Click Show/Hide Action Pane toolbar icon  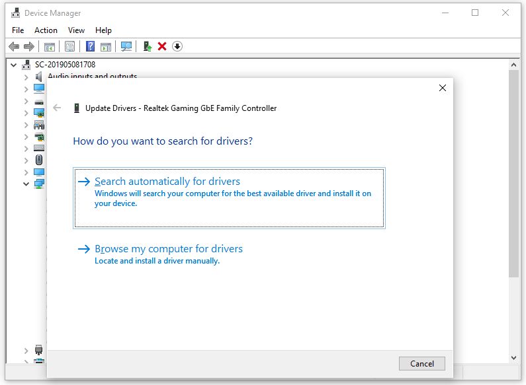click(106, 46)
